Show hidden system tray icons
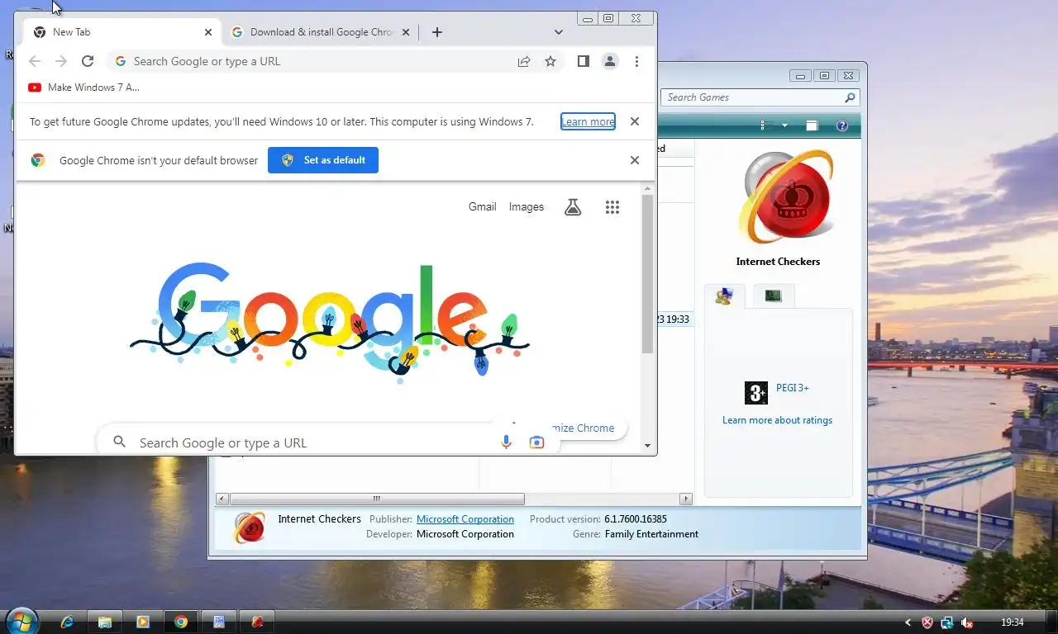 [x=908, y=622]
